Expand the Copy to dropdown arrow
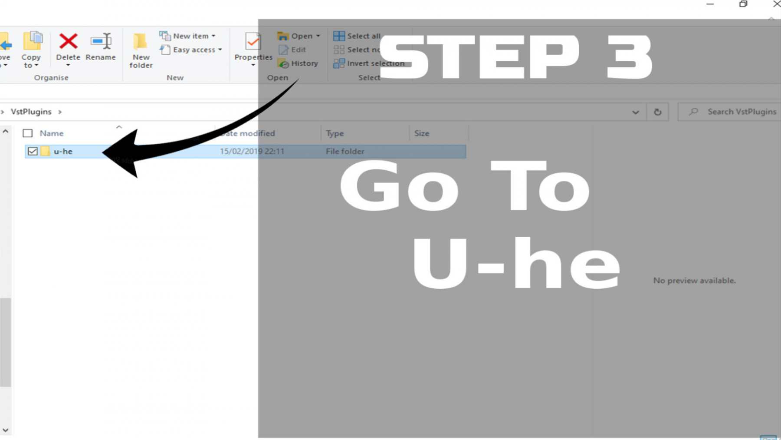Screen dimensions: 781x440 [36, 65]
